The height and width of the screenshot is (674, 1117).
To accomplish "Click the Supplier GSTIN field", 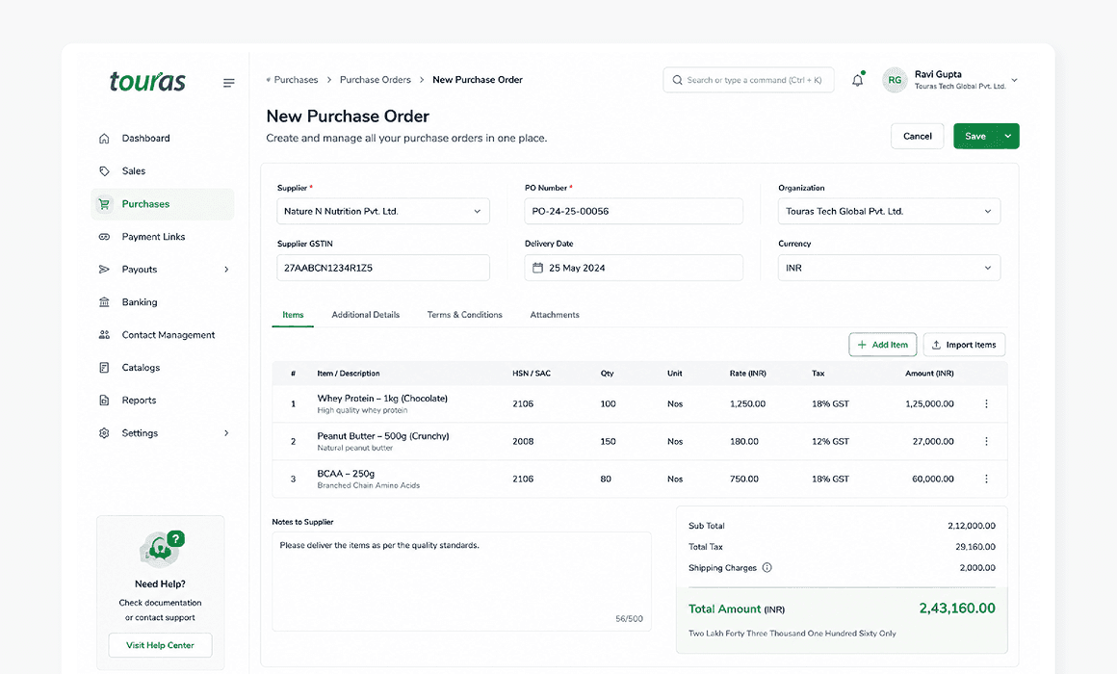I will coord(383,268).
